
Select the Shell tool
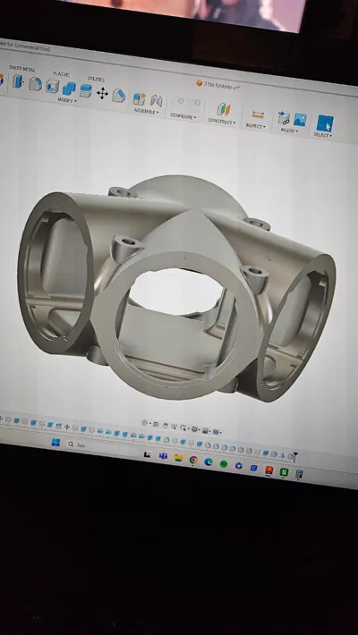point(52,86)
